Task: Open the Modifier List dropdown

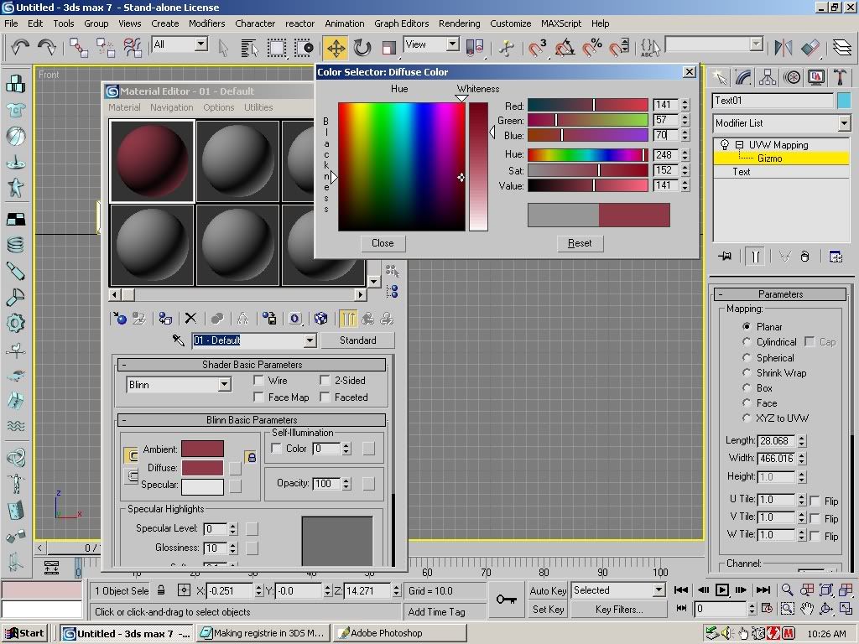Action: pyautogui.click(x=844, y=123)
